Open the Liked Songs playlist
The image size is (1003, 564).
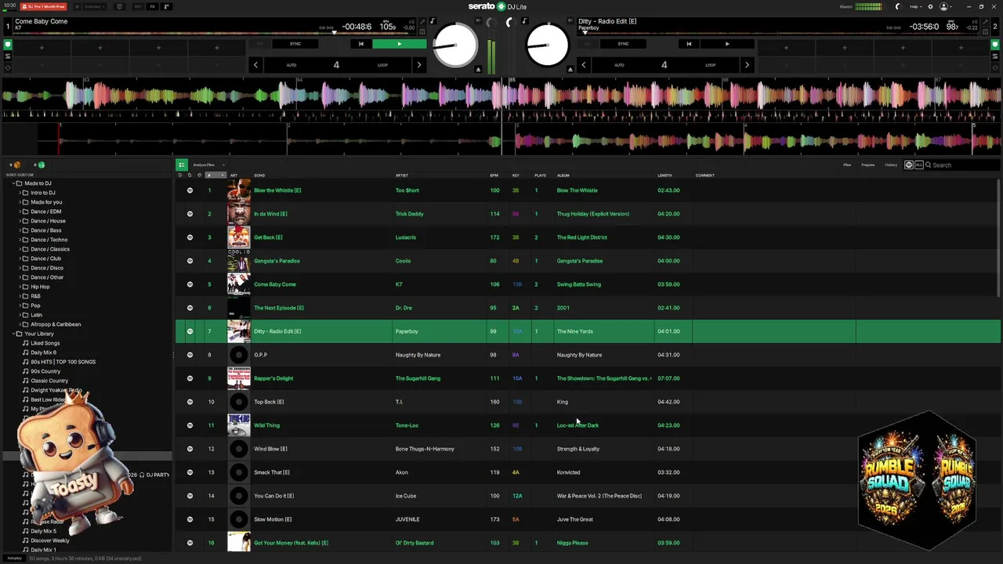tap(45, 343)
